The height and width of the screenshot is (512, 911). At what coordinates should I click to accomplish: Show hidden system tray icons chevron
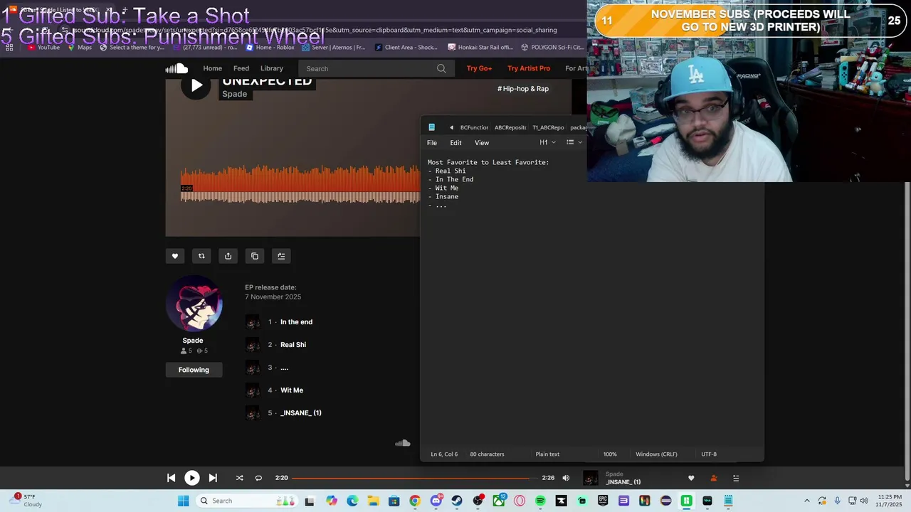point(806,501)
